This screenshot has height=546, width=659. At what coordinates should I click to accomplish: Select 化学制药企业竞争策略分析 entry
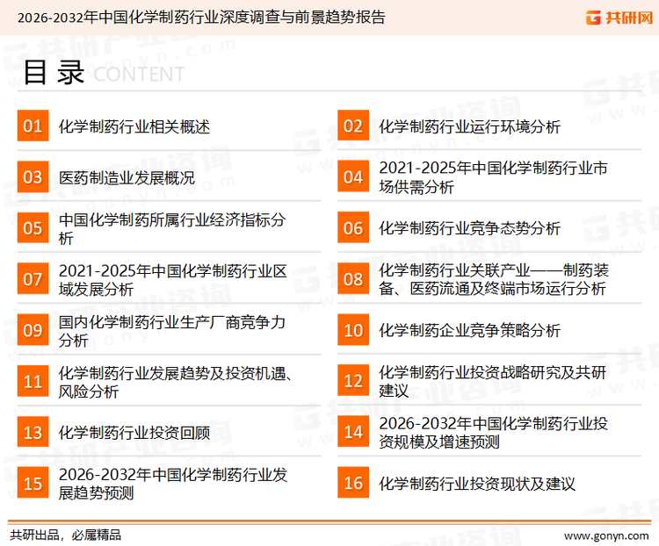(x=469, y=330)
